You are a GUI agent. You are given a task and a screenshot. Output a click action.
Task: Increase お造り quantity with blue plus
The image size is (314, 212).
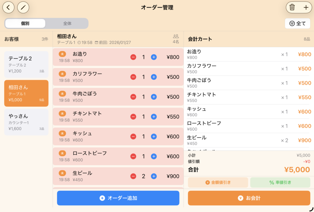[x=154, y=57]
